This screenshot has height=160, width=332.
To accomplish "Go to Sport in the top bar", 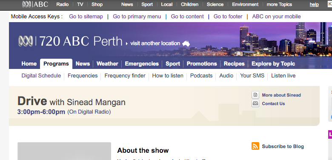I will tap(147, 4).
